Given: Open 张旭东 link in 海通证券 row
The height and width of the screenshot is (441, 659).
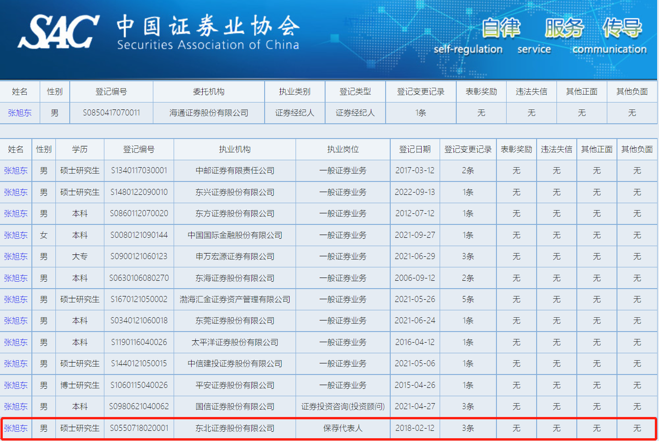Looking at the screenshot, I should tap(20, 113).
